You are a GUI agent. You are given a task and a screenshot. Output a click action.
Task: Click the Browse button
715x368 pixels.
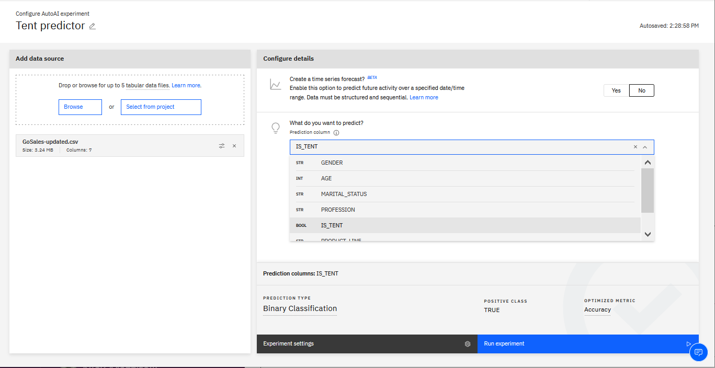coord(80,107)
